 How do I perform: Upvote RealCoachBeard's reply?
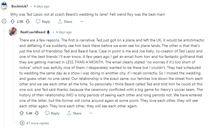tap(22, 113)
